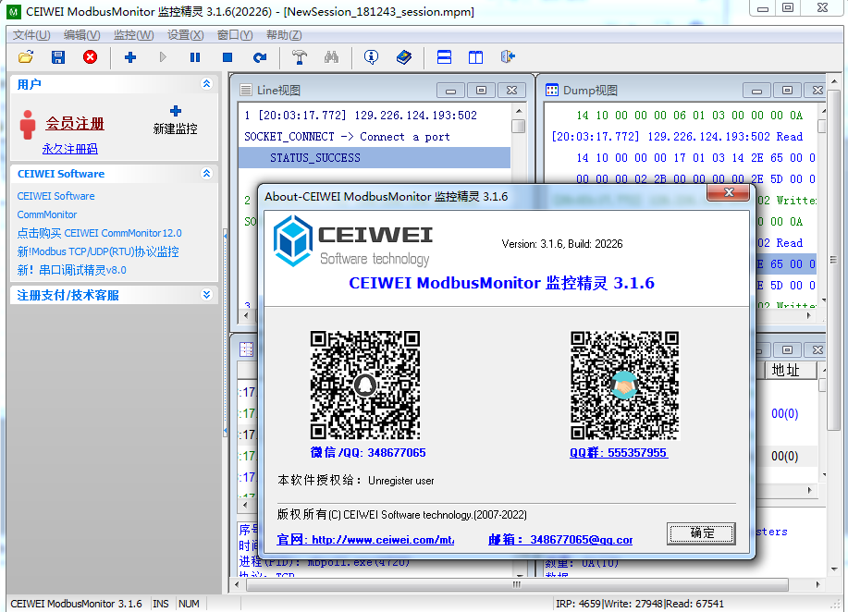Expand the 注册支付/技术客服 panel
Screen dimensions: 848x612
point(206,295)
